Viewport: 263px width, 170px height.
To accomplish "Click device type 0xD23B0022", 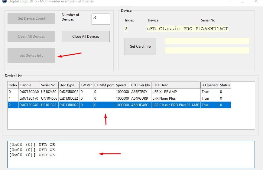I will (69, 92).
